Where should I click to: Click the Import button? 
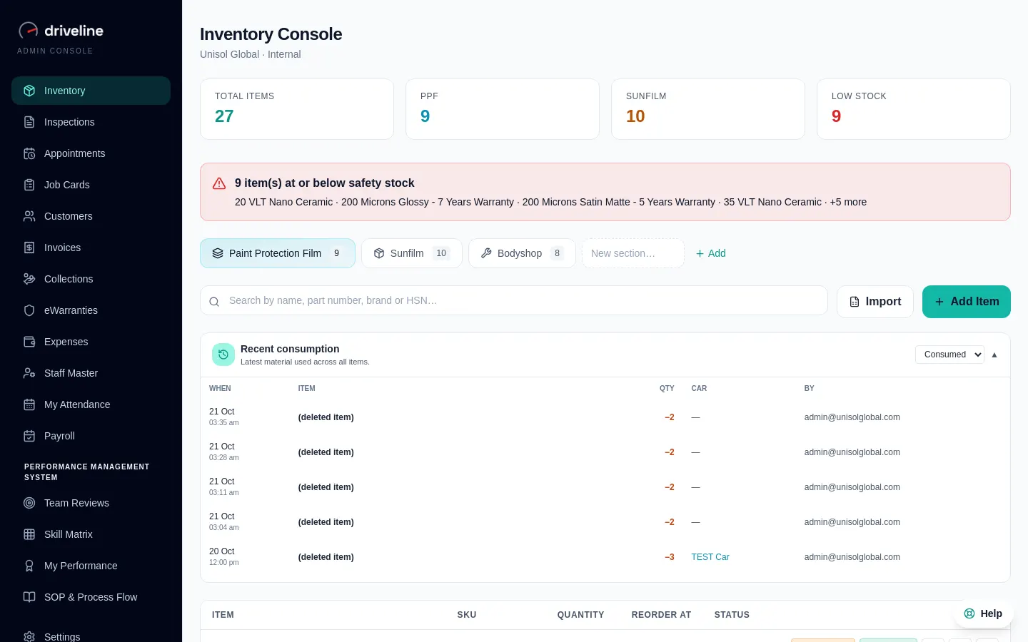[875, 302]
